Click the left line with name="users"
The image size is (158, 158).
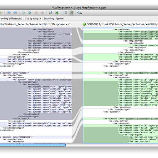36,73
